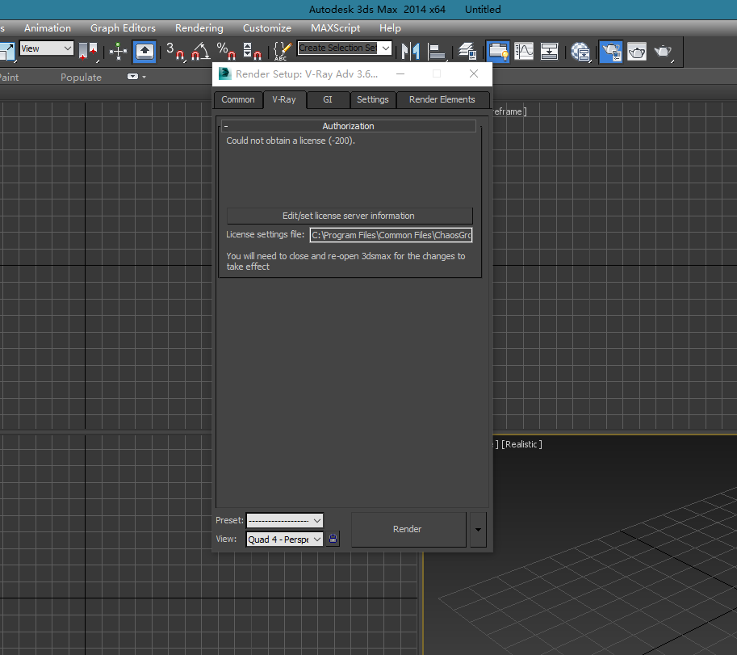Toggle Keyboard Shortcut Override

[144, 51]
